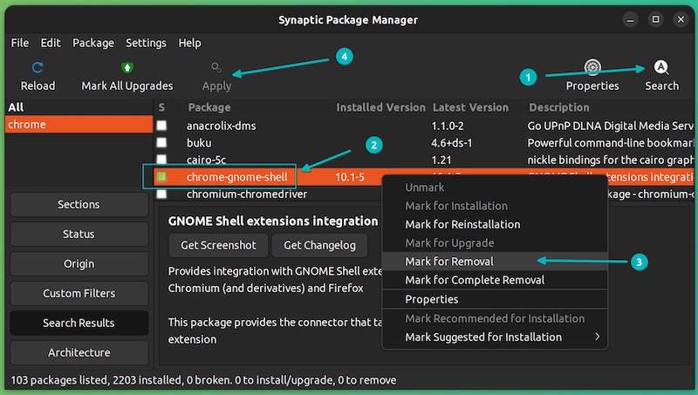Viewport: 698px width, 395px height.
Task: Choose Mark for Removal in context menu
Action: click(449, 262)
